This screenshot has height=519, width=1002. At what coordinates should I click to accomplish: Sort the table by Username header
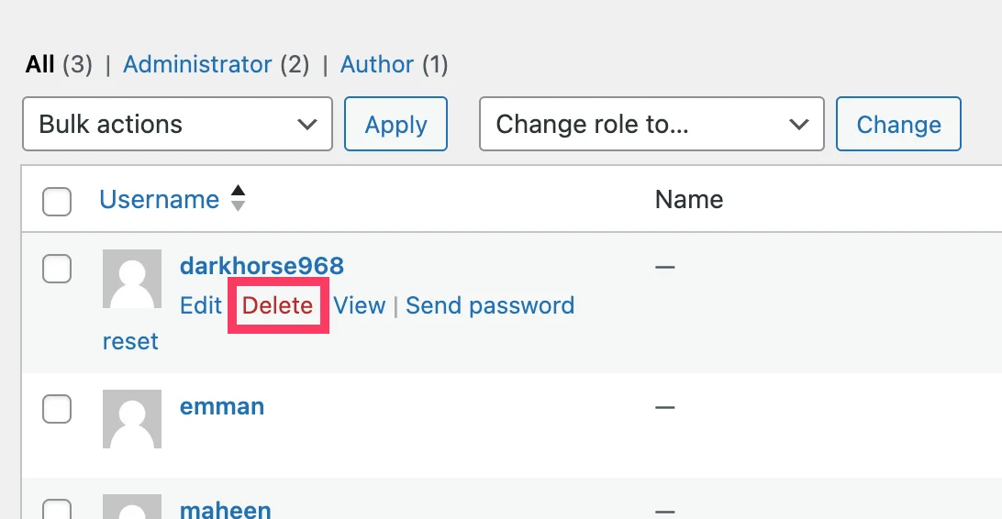click(160, 200)
